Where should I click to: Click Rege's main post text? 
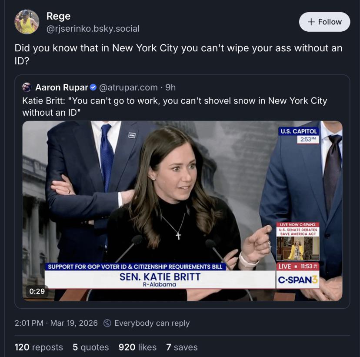[x=178, y=54]
